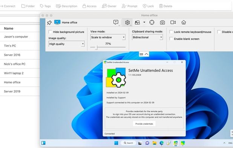
Task: Pin the Home office session toolbar
Action: (49, 23)
